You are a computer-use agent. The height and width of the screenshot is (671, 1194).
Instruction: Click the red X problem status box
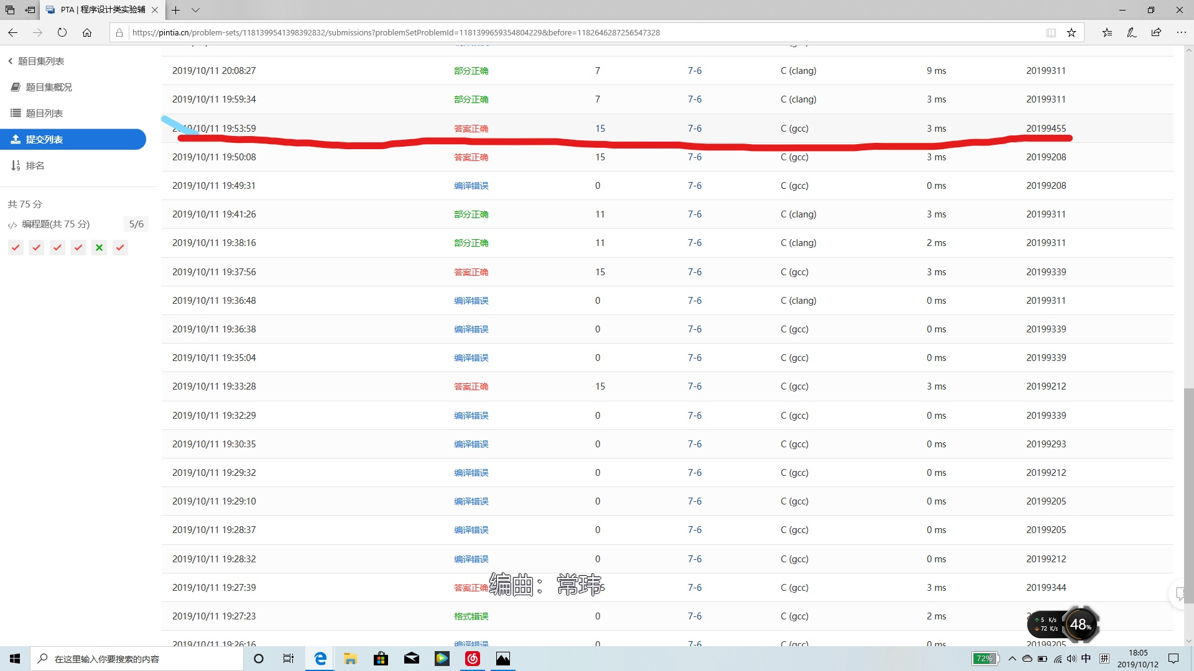pos(99,247)
